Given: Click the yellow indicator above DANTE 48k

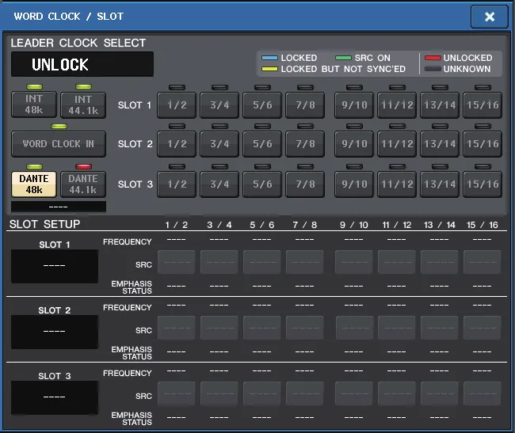Looking at the screenshot, I should [x=35, y=167].
